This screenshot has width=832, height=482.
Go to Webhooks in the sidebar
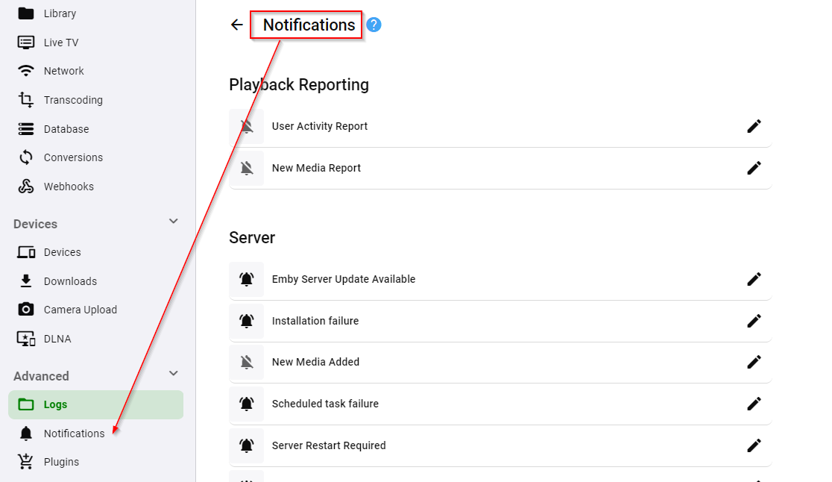69,187
